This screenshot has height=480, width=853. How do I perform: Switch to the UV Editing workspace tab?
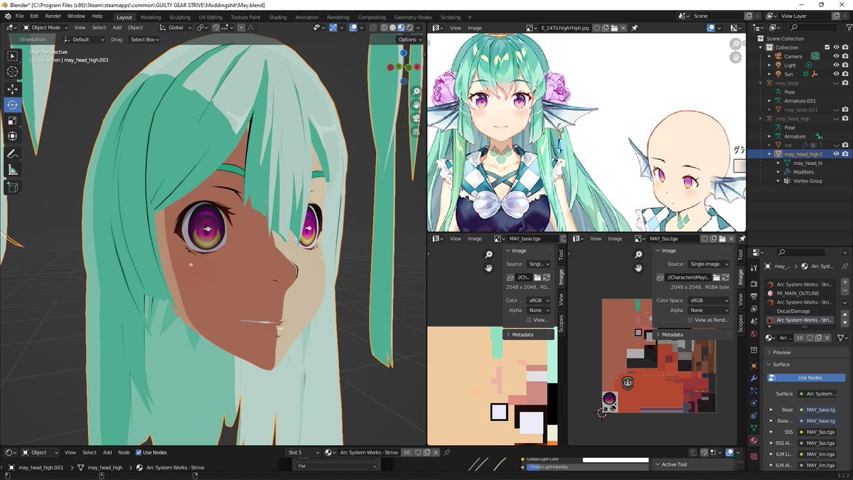[210, 17]
